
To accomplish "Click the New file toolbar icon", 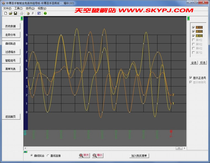I will (6, 13).
